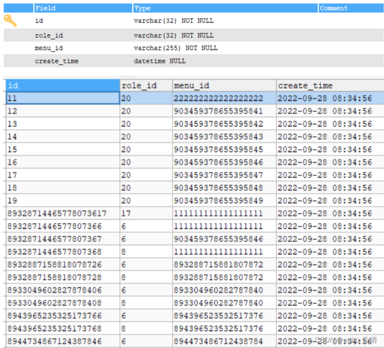Click role_id cell 20 in row id 12
The width and height of the screenshot is (384, 348).
[146, 111]
